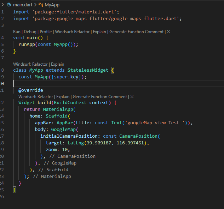Click Generate Function Comment above void main

click(136, 32)
